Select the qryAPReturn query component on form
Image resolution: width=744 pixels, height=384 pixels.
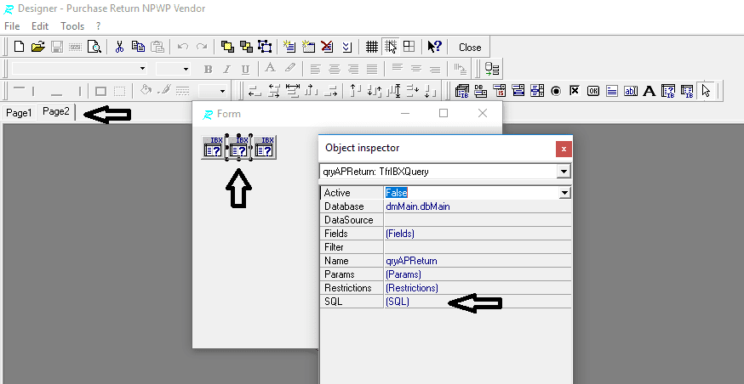pyautogui.click(x=239, y=147)
